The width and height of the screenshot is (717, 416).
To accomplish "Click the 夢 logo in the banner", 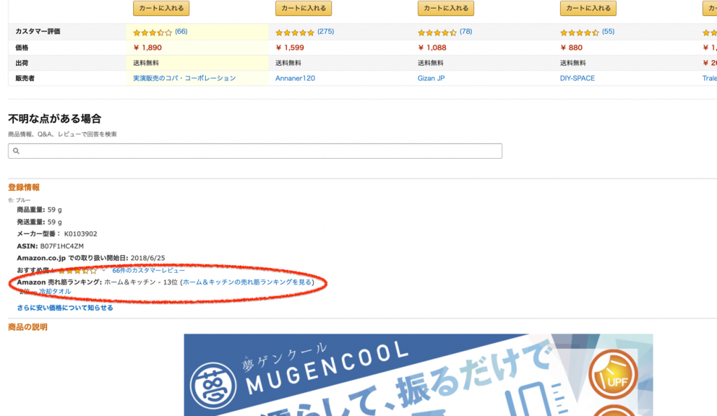I will [213, 385].
